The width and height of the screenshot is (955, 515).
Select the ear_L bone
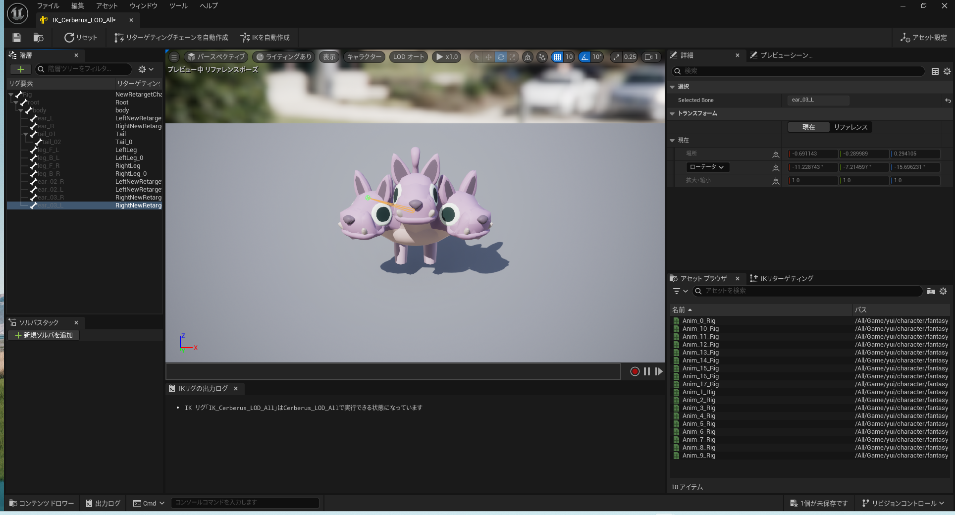45,118
